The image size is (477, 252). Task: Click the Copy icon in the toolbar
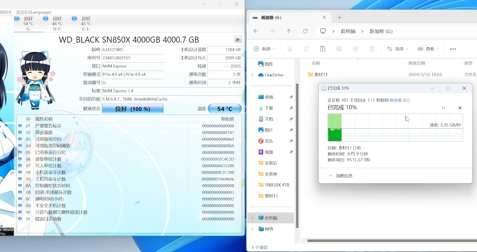[306, 49]
